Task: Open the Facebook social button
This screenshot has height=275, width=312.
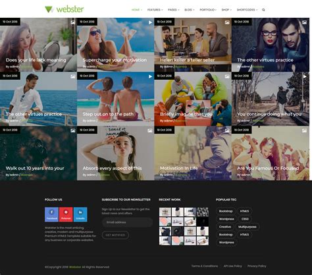Action: pyautogui.click(x=51, y=214)
